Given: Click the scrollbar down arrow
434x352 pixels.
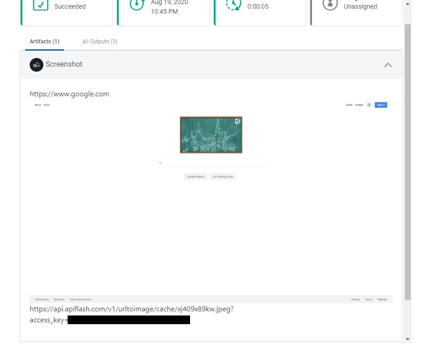Looking at the screenshot, I should click(x=408, y=339).
